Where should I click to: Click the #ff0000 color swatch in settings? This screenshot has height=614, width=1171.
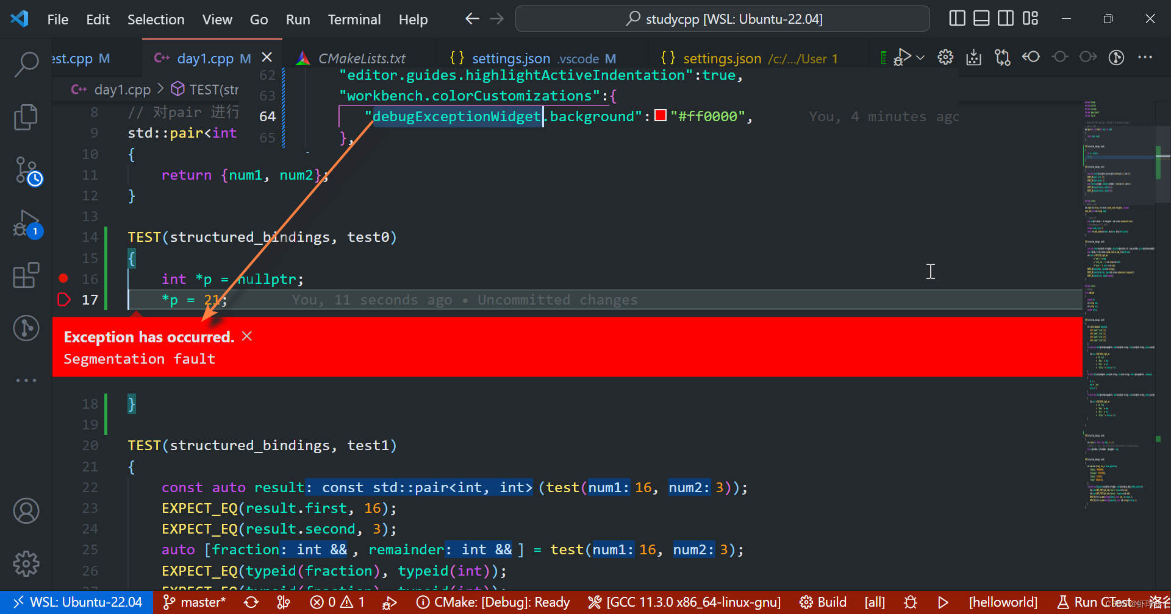pos(661,116)
